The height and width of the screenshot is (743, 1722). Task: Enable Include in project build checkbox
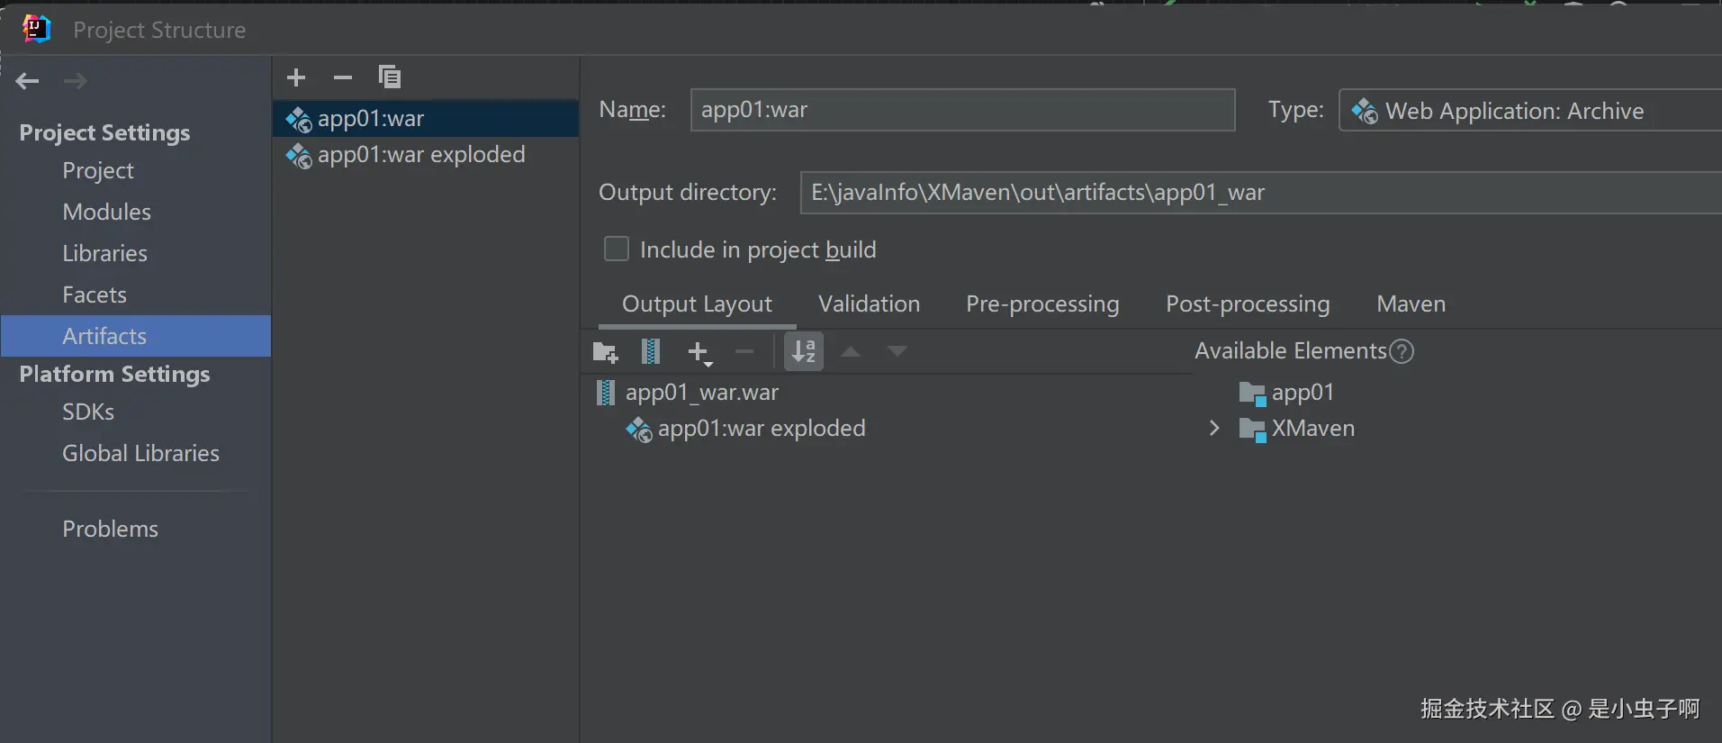pos(617,249)
